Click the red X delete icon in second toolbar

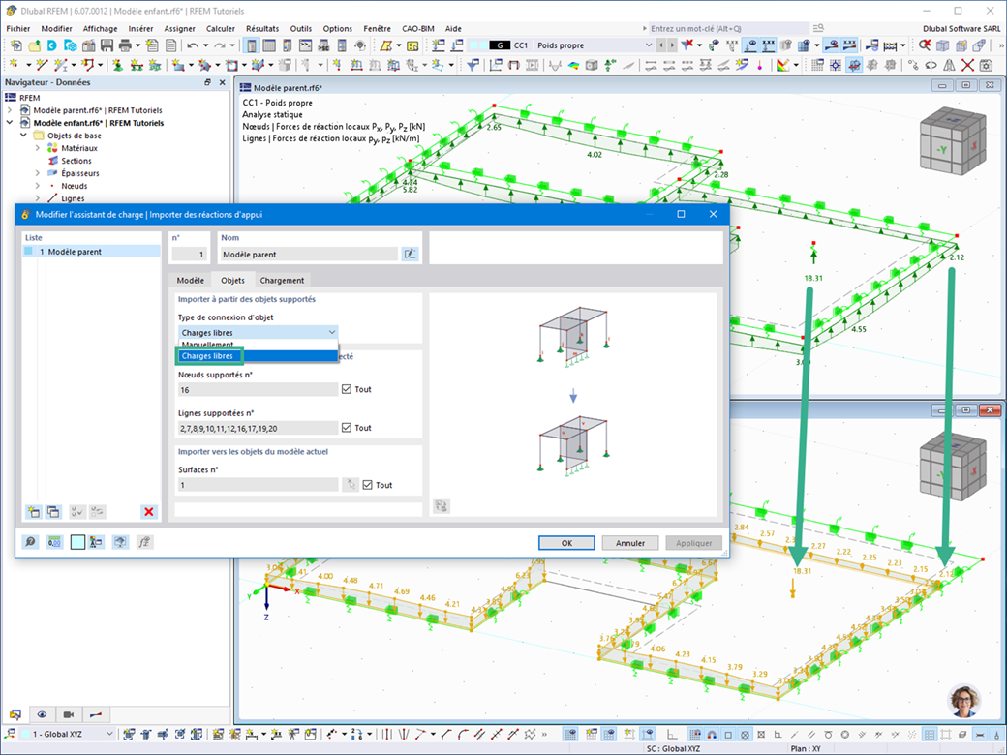point(967,65)
